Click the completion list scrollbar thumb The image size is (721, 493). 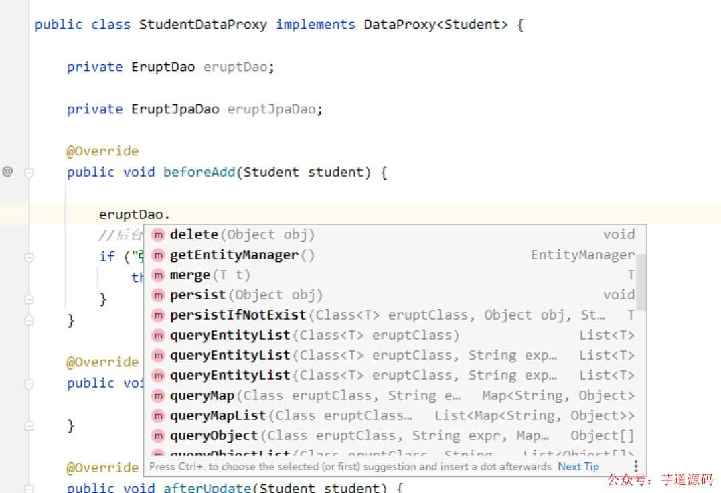(x=641, y=281)
